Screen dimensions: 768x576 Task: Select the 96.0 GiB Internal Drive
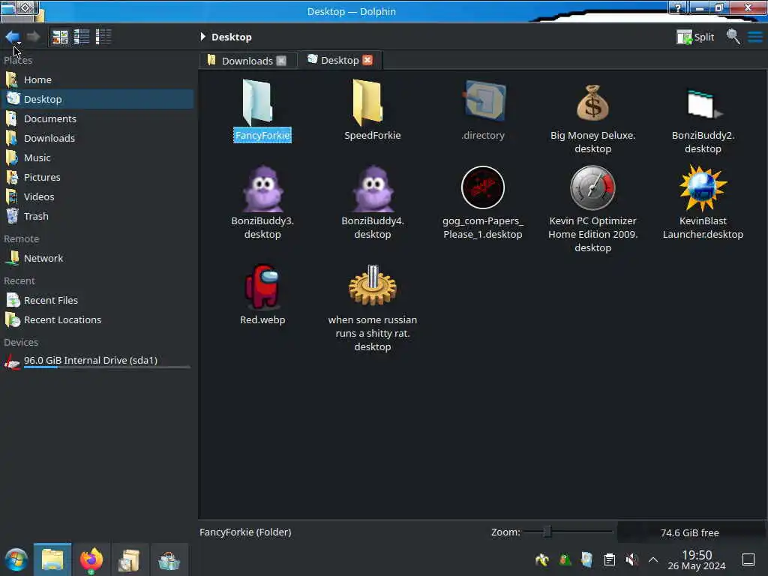97,361
